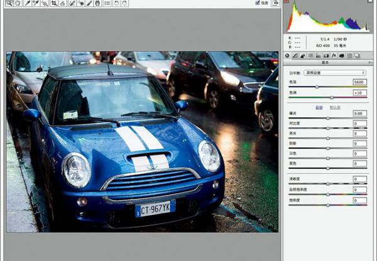
Task: Activate the Adjustment Brush tool
Action: (89, 3)
